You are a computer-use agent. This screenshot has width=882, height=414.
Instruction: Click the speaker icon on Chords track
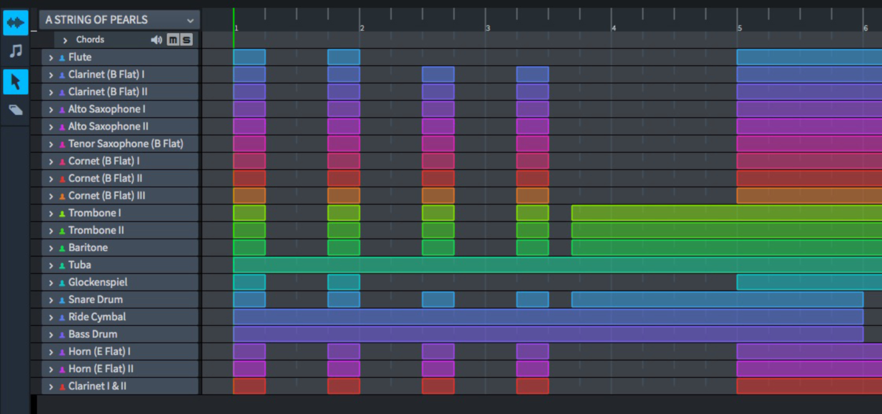(156, 40)
